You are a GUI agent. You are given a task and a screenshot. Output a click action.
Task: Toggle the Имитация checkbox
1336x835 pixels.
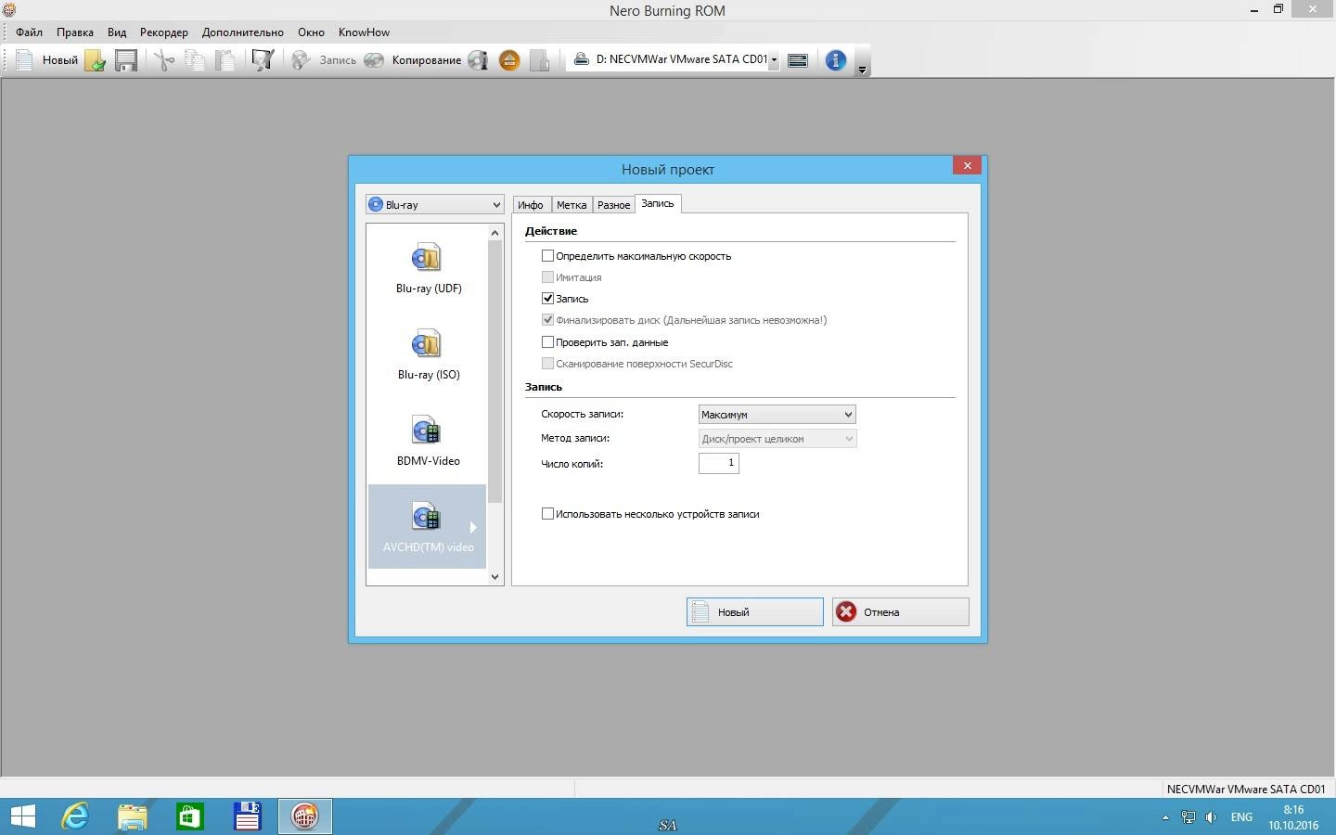tap(547, 276)
